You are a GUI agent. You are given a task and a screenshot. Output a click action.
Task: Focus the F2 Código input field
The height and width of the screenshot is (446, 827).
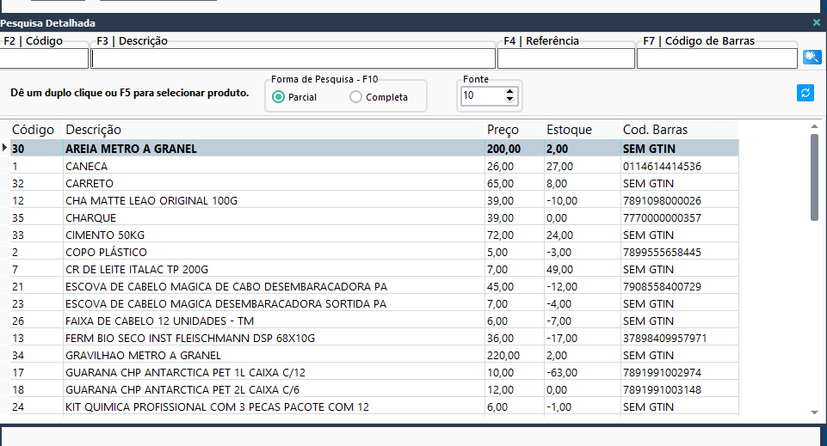pos(44,58)
